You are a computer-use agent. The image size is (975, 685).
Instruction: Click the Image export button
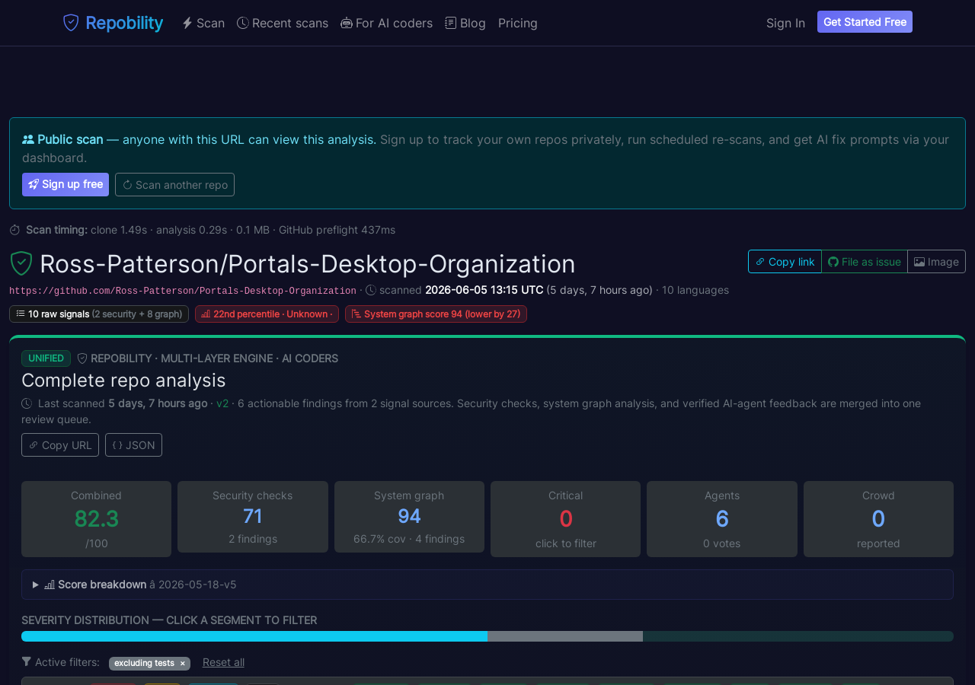[x=936, y=261]
